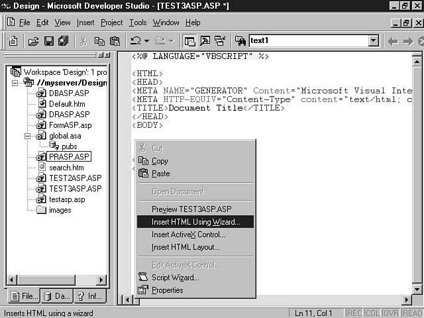Click the Open file folder icon
This screenshot has height=318, width=424.
click(33, 41)
